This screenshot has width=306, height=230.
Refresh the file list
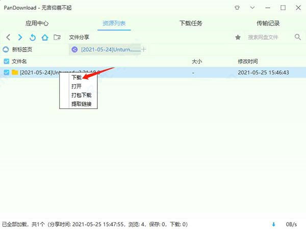[33, 37]
